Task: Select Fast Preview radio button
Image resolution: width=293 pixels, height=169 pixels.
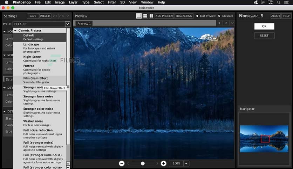Action: (x=197, y=16)
